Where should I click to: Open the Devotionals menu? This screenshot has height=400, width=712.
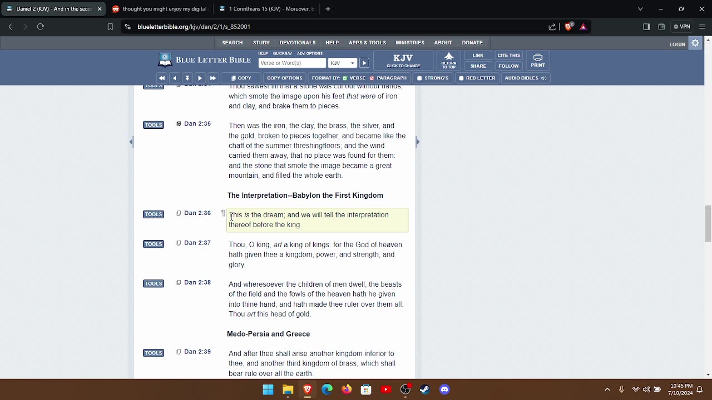[x=298, y=43]
